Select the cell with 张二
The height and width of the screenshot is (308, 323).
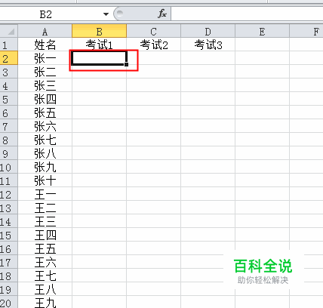[45, 72]
